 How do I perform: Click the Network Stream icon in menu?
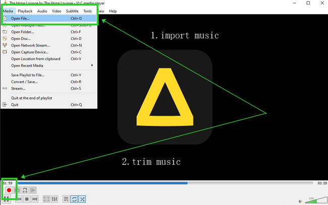tap(5, 45)
